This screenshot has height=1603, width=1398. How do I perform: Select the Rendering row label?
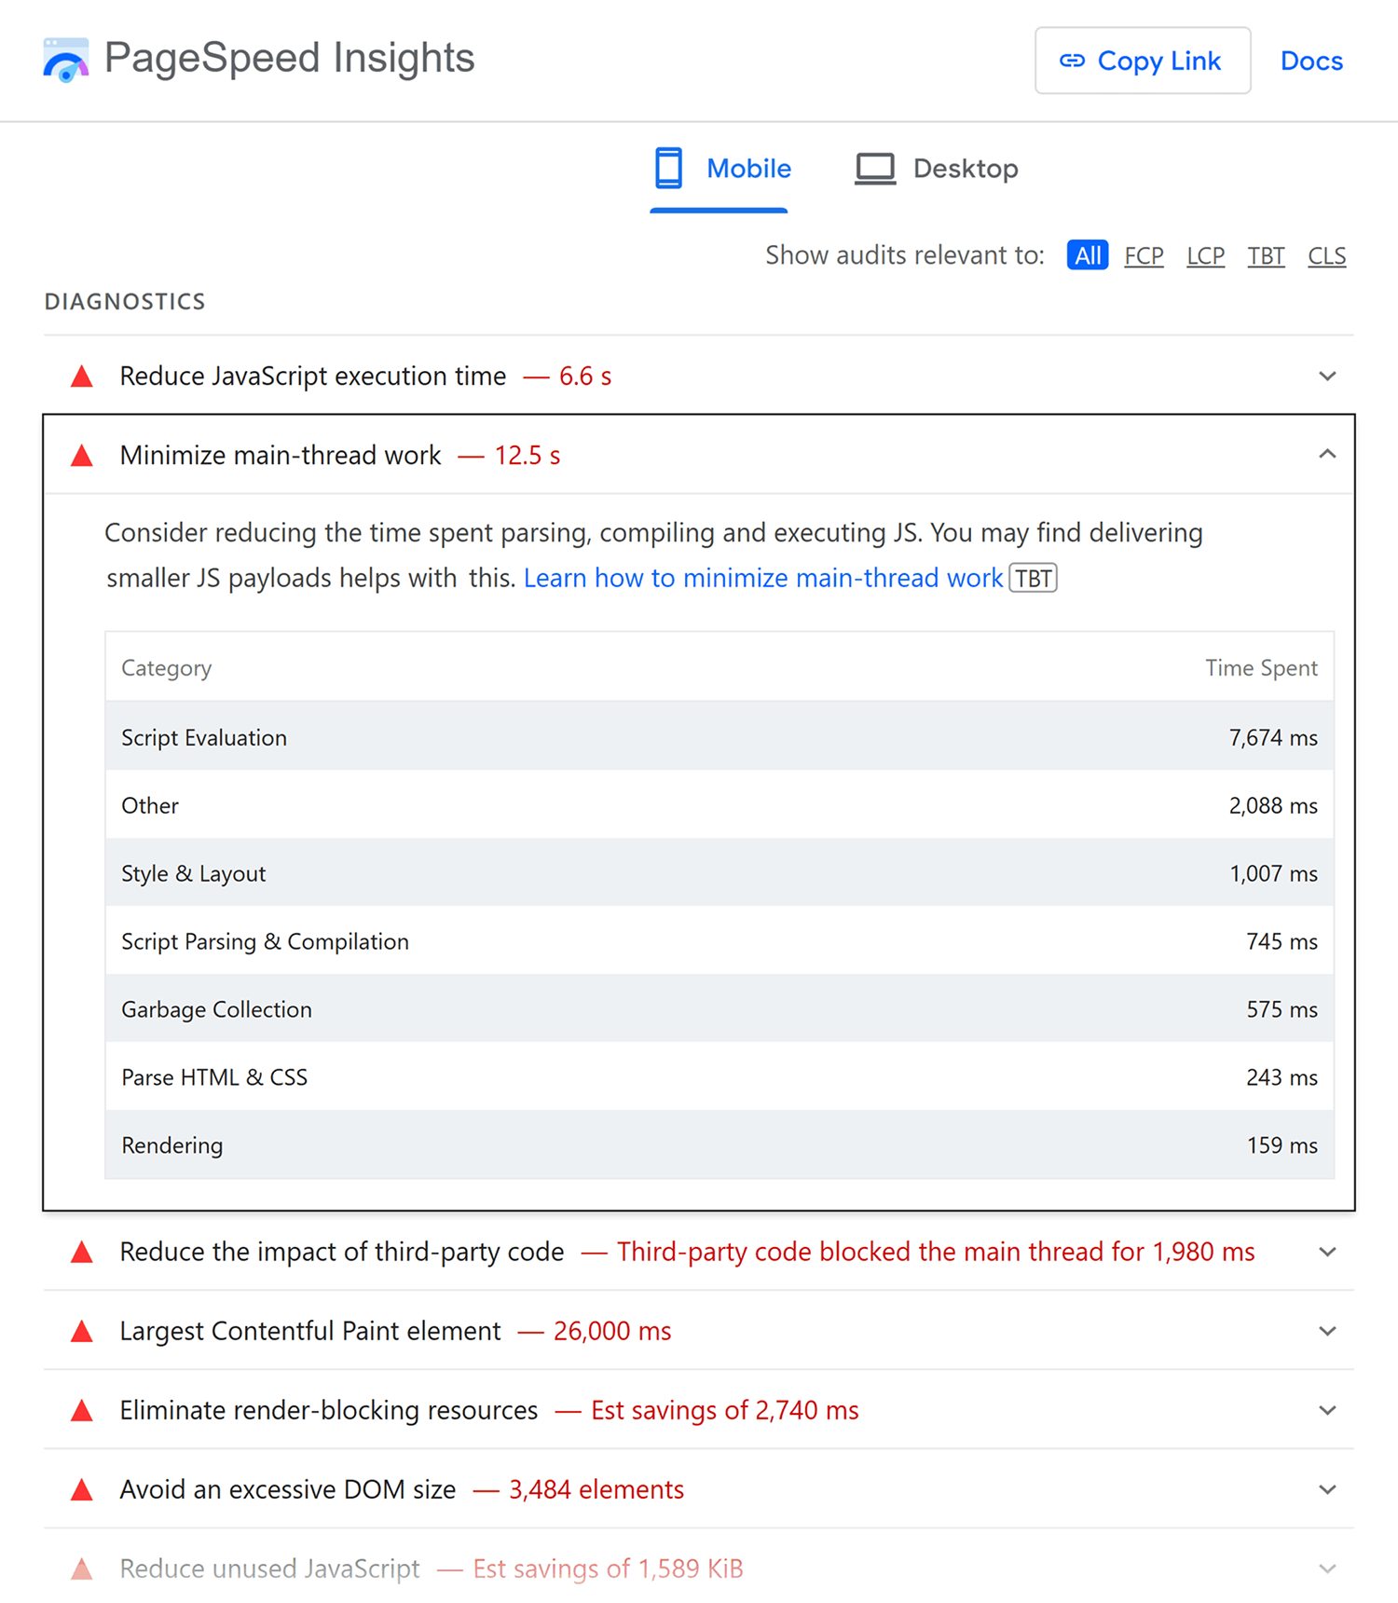[x=172, y=1146]
